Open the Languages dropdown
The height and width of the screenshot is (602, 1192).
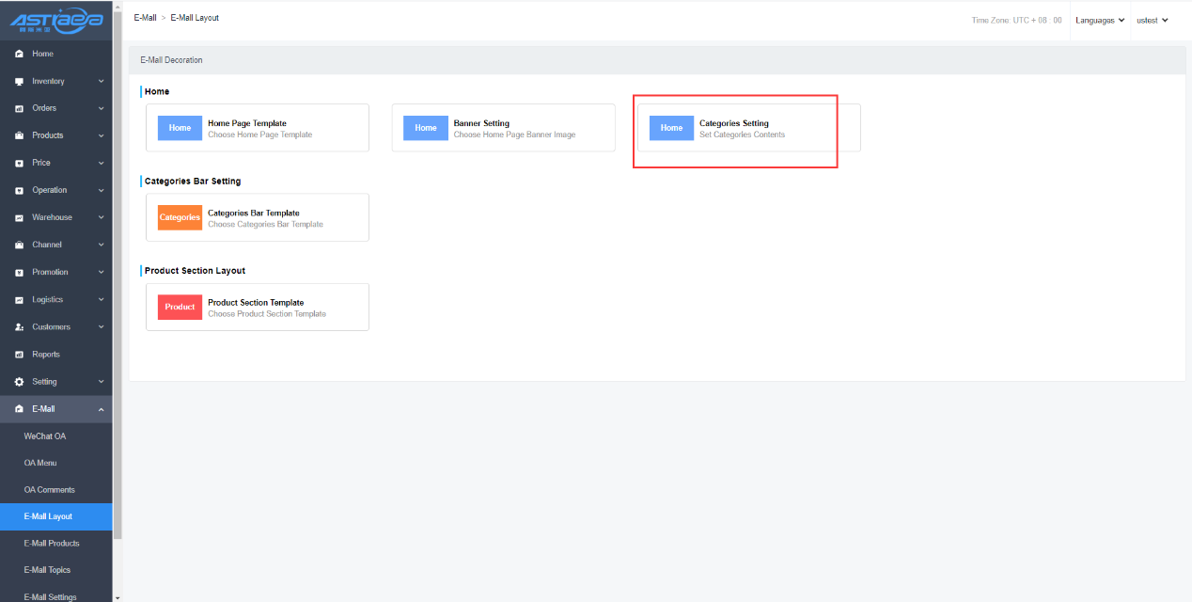pos(1100,20)
